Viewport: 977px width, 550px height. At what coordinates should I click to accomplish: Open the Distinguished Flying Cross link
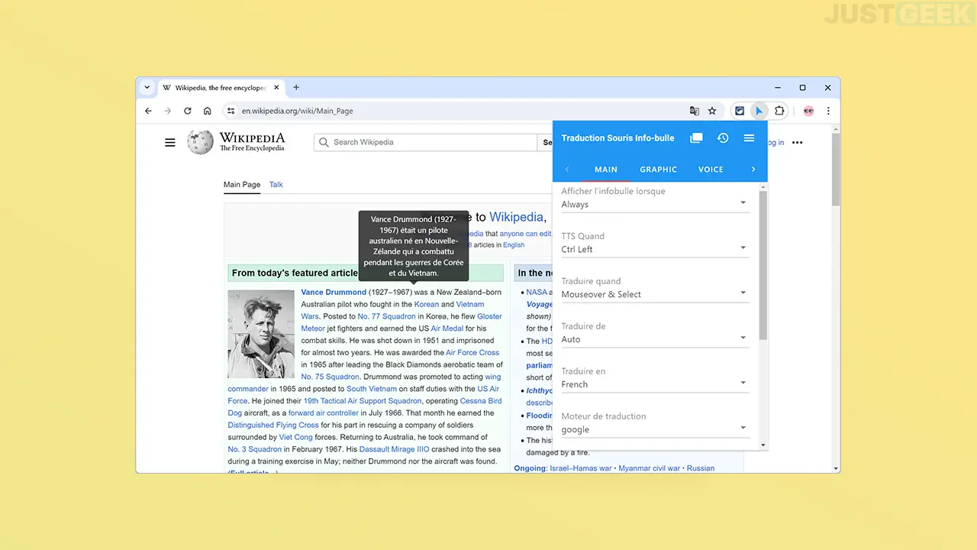[x=273, y=425]
